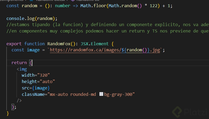The height and width of the screenshot is (119, 209).
Task: Click the comment starting '//en componentes muy'
Action: click(x=108, y=31)
